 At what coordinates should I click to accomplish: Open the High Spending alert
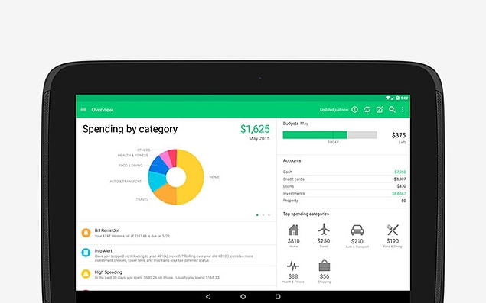tap(178, 275)
